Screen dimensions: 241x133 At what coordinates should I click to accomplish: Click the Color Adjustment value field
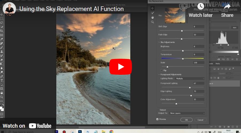[x=199, y=99]
